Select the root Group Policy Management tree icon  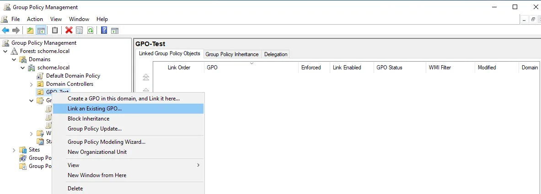5,43
